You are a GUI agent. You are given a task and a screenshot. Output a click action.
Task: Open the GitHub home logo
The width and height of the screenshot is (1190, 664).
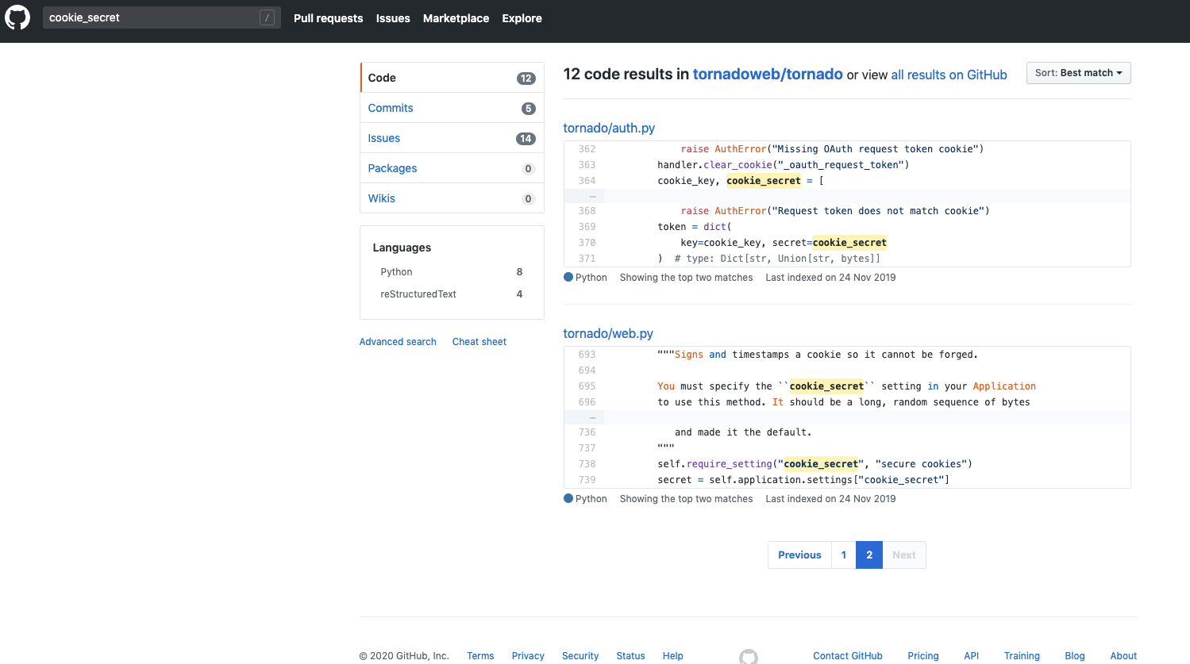pyautogui.click(x=17, y=17)
